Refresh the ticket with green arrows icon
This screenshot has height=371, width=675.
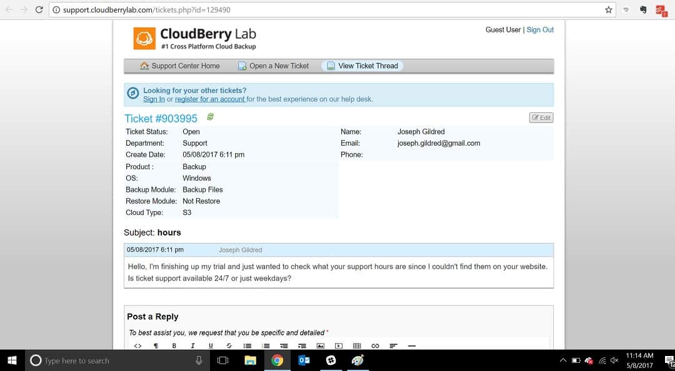[211, 117]
